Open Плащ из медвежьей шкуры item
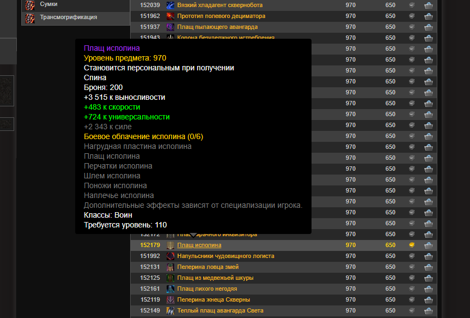The width and height of the screenshot is (470, 318). pos(215,278)
